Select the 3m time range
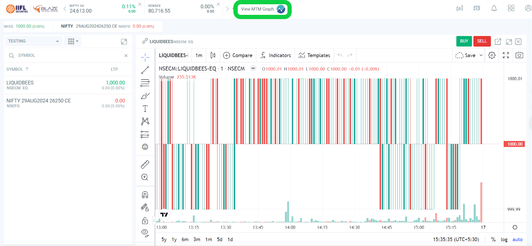The width and height of the screenshot is (532, 246). pyautogui.click(x=197, y=239)
